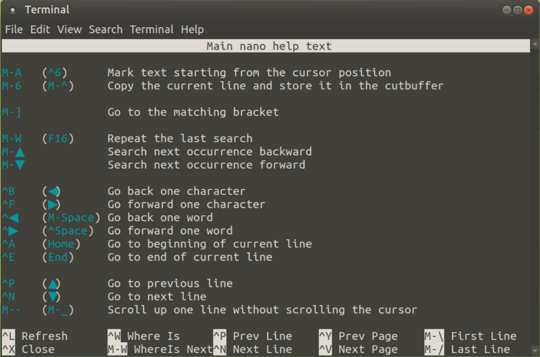
Task: Click the ^W Where Is shortcut
Action: pos(144,336)
